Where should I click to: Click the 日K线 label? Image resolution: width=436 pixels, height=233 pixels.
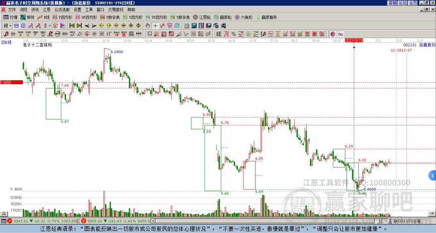(x=6, y=42)
